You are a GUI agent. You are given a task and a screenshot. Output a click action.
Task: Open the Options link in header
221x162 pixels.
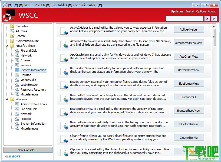(x=201, y=11)
